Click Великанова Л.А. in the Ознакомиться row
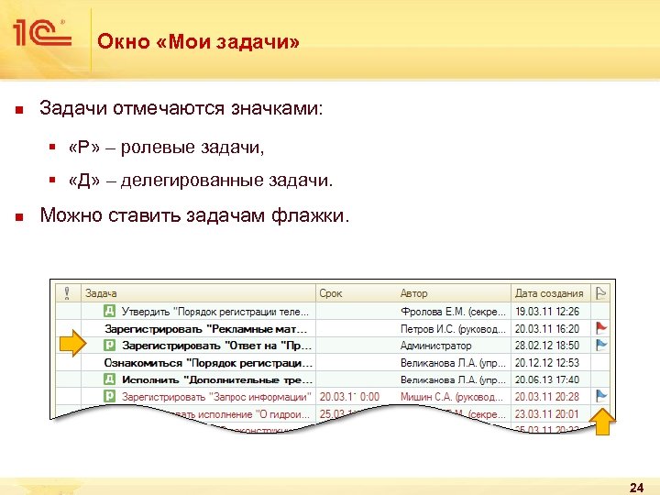 454,363
